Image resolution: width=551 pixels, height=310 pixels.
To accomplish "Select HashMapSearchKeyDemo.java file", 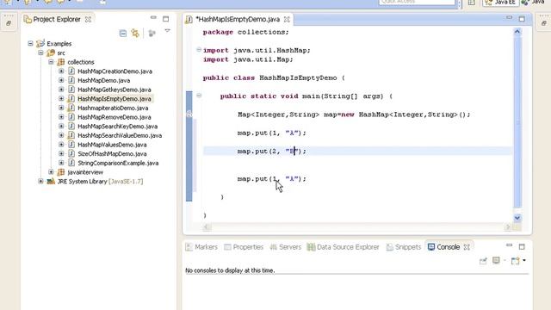I will pos(117,127).
